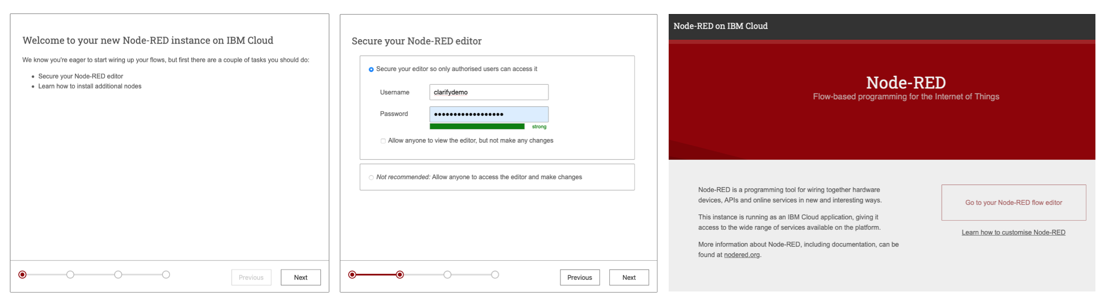This screenshot has width=1109, height=307.
Task: Select third step dot in Welcome panel progress
Action: 118,275
